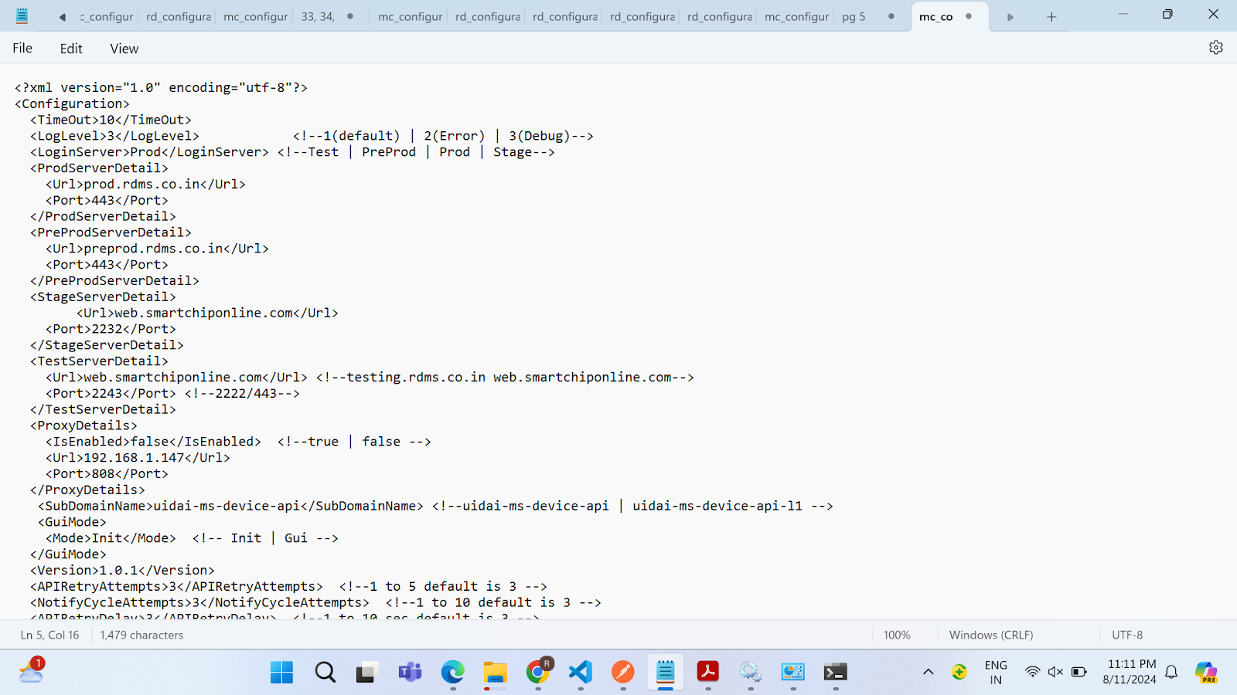Viewport: 1237px width, 695px height.
Task: Place cursor in '<?xml version' declaration line
Action: click(161, 87)
